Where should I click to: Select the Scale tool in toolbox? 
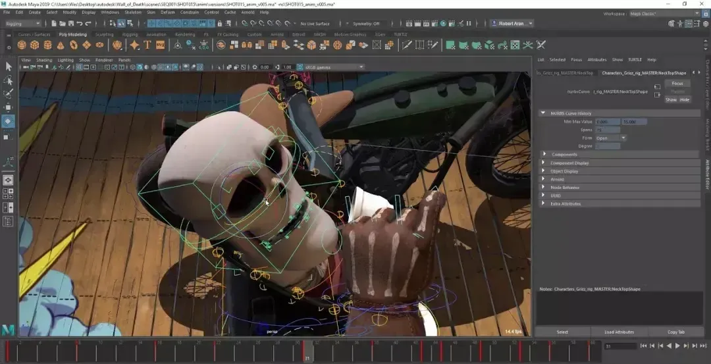pyautogui.click(x=8, y=136)
